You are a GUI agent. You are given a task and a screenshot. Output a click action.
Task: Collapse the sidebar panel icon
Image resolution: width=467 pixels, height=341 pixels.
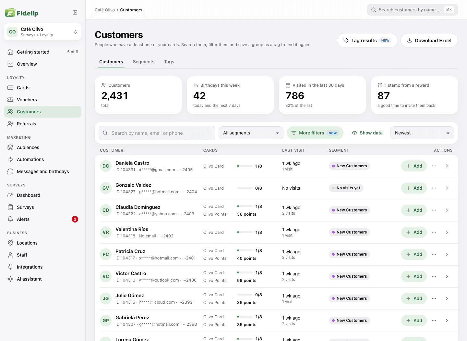(75, 12)
